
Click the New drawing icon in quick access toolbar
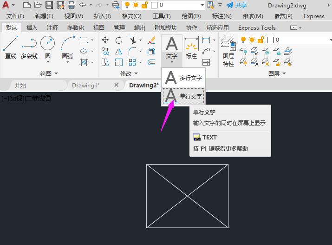coord(26,5)
